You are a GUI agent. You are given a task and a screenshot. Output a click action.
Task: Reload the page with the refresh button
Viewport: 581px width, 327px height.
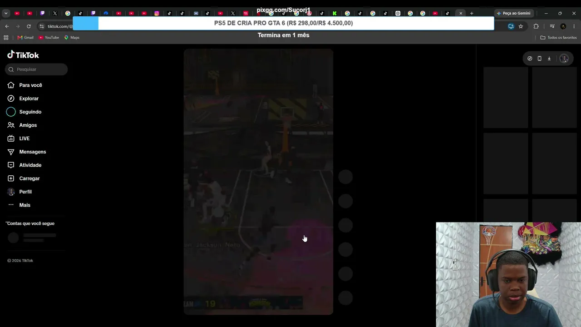point(29,26)
